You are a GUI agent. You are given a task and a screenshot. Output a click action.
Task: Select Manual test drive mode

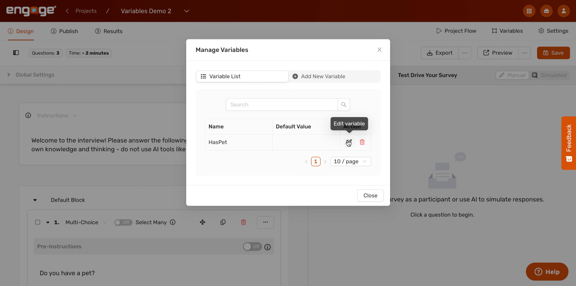pyautogui.click(x=512, y=75)
